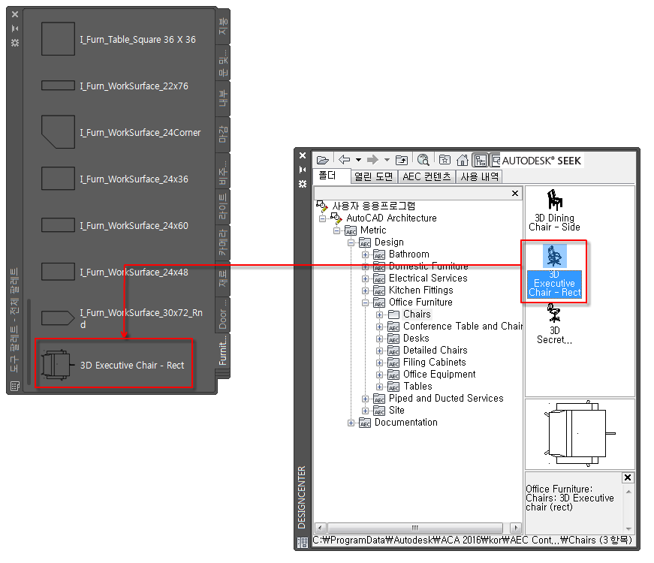The height and width of the screenshot is (563, 654).
Task: Select I_Furn_WorkSurface_24Corner tool
Action: (119, 132)
